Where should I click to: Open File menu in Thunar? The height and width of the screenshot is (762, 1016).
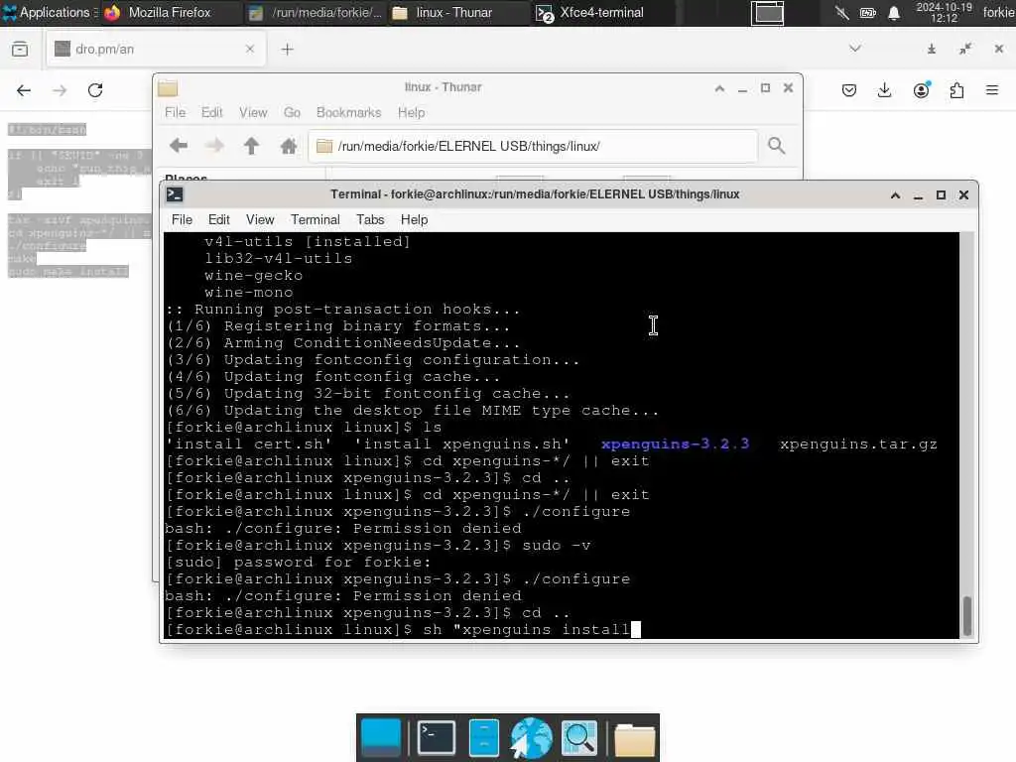coord(175,113)
